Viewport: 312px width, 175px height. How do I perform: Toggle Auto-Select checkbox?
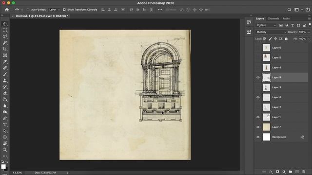(28, 10)
